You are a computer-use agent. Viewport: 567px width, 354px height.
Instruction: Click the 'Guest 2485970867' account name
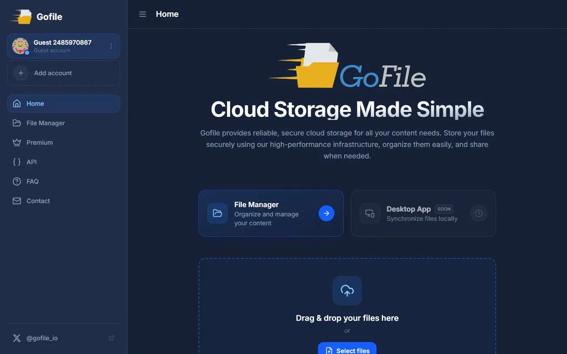pyautogui.click(x=62, y=42)
